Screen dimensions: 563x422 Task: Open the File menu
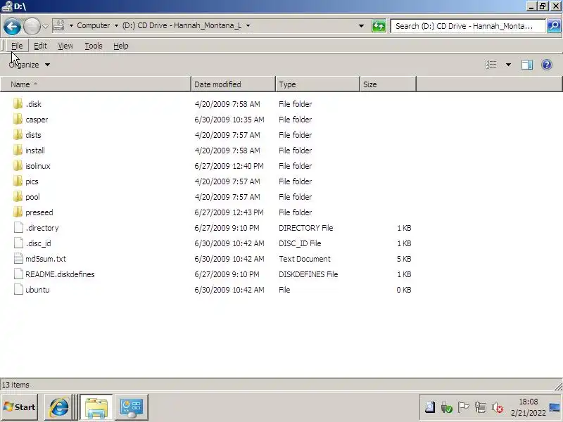(x=17, y=46)
